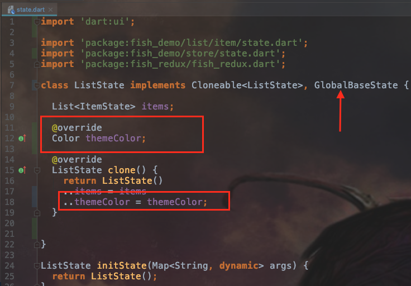
Task: Collapse the import block at line 1
Action: coord(37,21)
